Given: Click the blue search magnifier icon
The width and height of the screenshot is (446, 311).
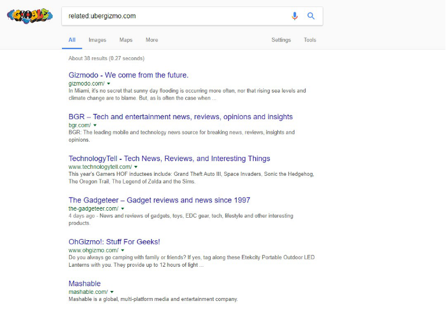Looking at the screenshot, I should (x=311, y=16).
